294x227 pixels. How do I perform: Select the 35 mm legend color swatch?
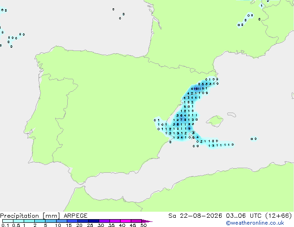point(115,221)
